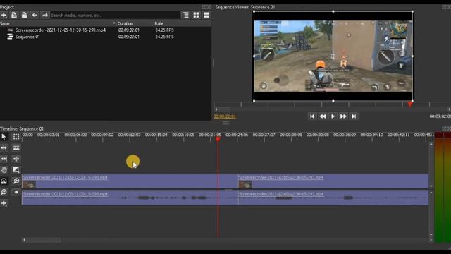Select the Hand tool
The height and width of the screenshot is (254, 451).
pyautogui.click(x=4, y=170)
